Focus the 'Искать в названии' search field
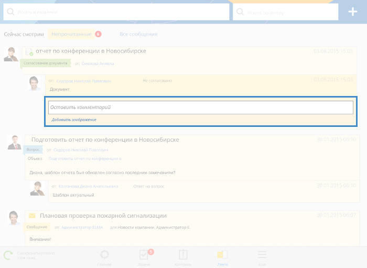 [116, 12]
